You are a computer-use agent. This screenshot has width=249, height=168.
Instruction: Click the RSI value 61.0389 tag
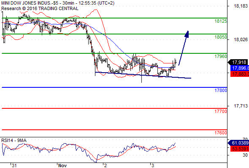click(238, 143)
